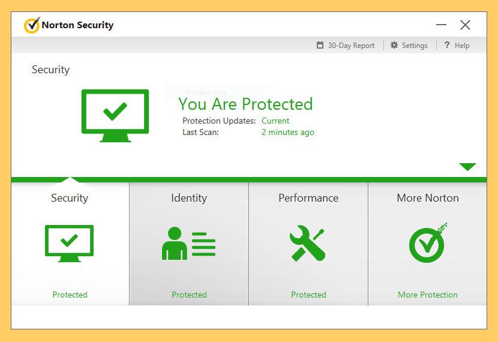Minimize the Norton Security window
The width and height of the screenshot is (498, 342).
coord(441,25)
